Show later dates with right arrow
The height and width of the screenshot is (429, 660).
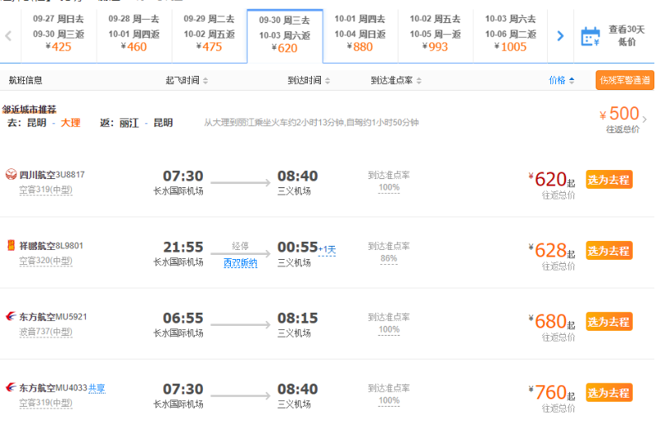point(560,36)
